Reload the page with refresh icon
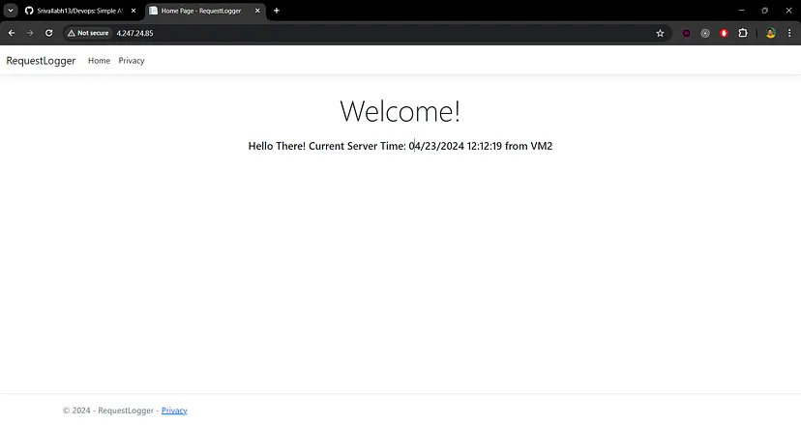The image size is (801, 425). (x=49, y=33)
